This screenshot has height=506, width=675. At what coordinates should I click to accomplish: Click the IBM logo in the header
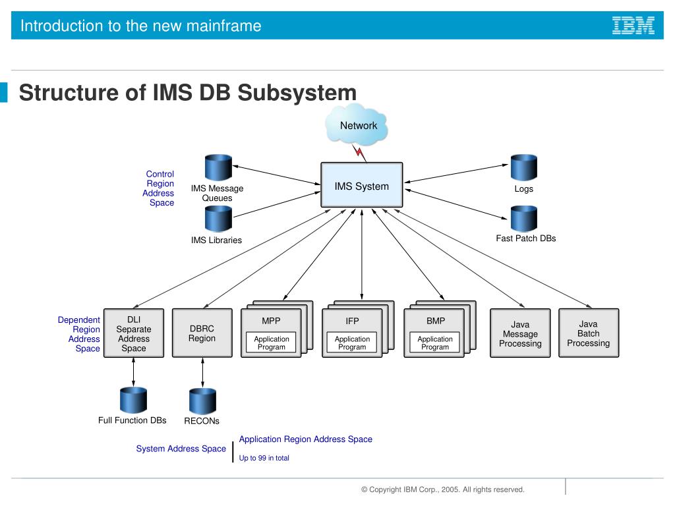click(x=633, y=26)
